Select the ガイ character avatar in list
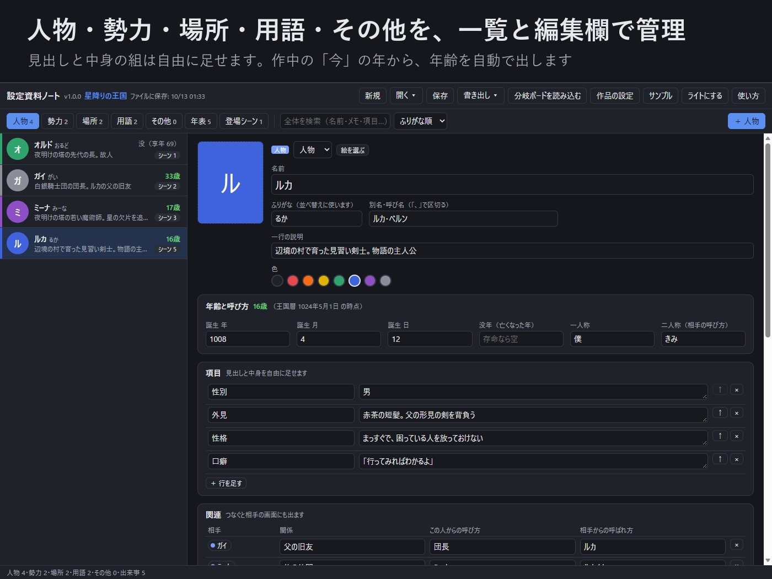This screenshot has height=579, width=772. pyautogui.click(x=18, y=180)
